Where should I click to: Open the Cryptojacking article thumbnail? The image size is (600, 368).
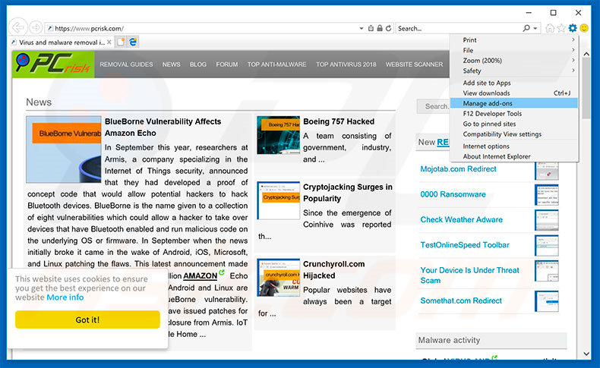click(x=278, y=200)
